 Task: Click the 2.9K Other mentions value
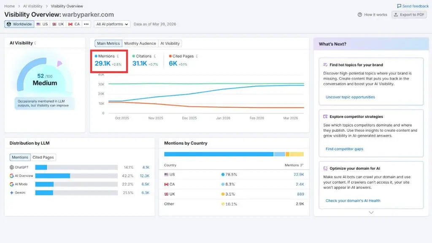[300, 204]
